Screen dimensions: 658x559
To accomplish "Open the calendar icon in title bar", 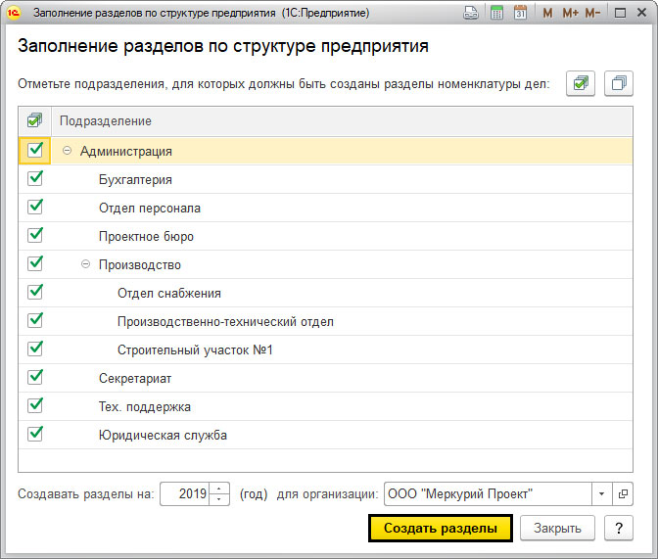I will click(520, 13).
